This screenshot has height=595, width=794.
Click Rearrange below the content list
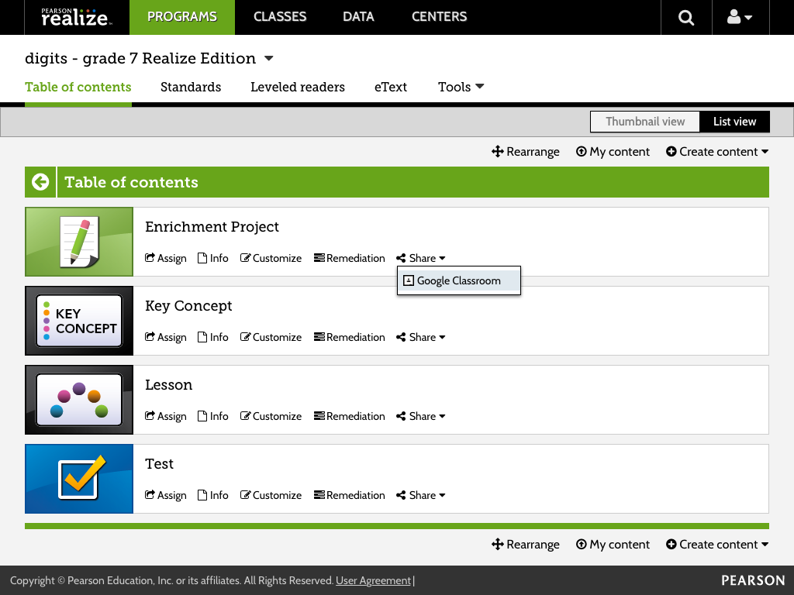(x=525, y=545)
